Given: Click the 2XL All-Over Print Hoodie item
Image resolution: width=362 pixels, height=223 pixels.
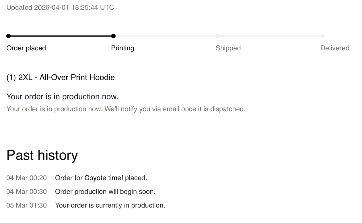Looking at the screenshot, I should [61, 77].
